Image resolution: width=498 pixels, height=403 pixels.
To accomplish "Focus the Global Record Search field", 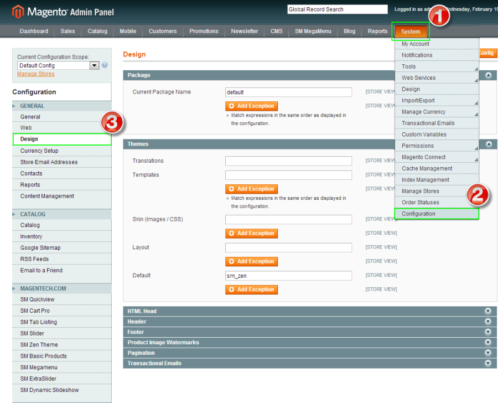I will (338, 9).
